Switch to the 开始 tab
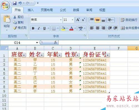The image size is (139, 110). 18,10
